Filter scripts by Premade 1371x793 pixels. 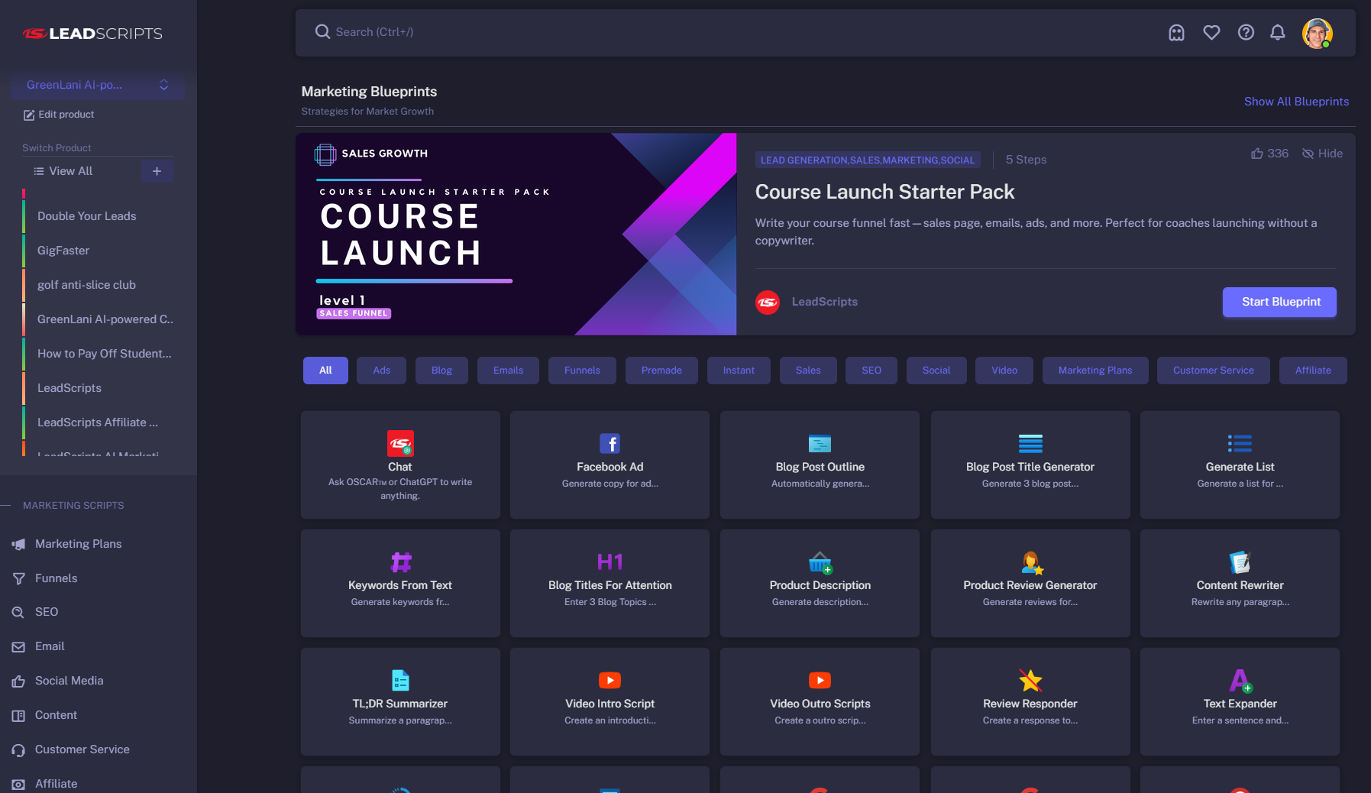point(661,371)
